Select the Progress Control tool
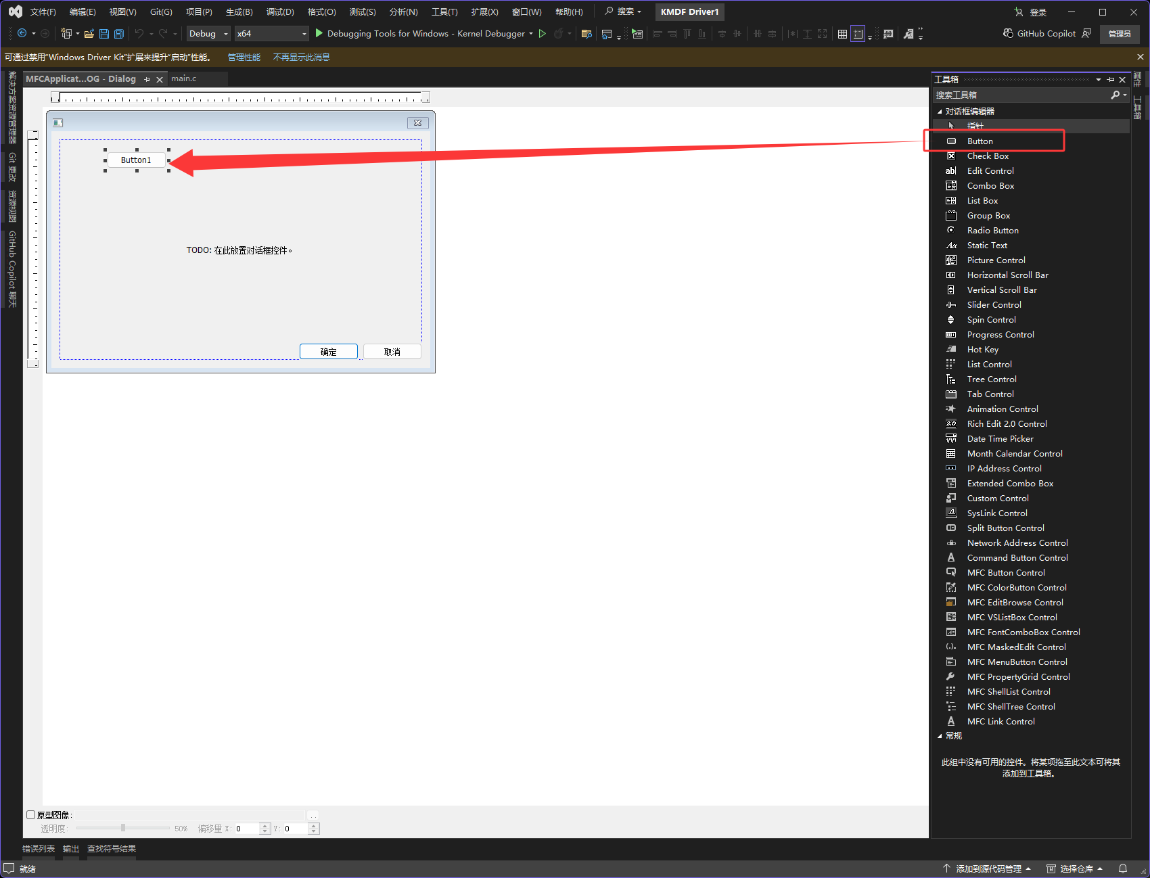Viewport: 1150px width, 878px height. [x=1031, y=334]
